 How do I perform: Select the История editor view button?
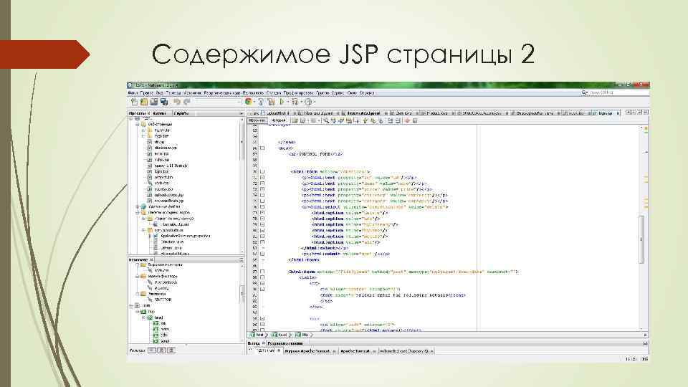279,120
